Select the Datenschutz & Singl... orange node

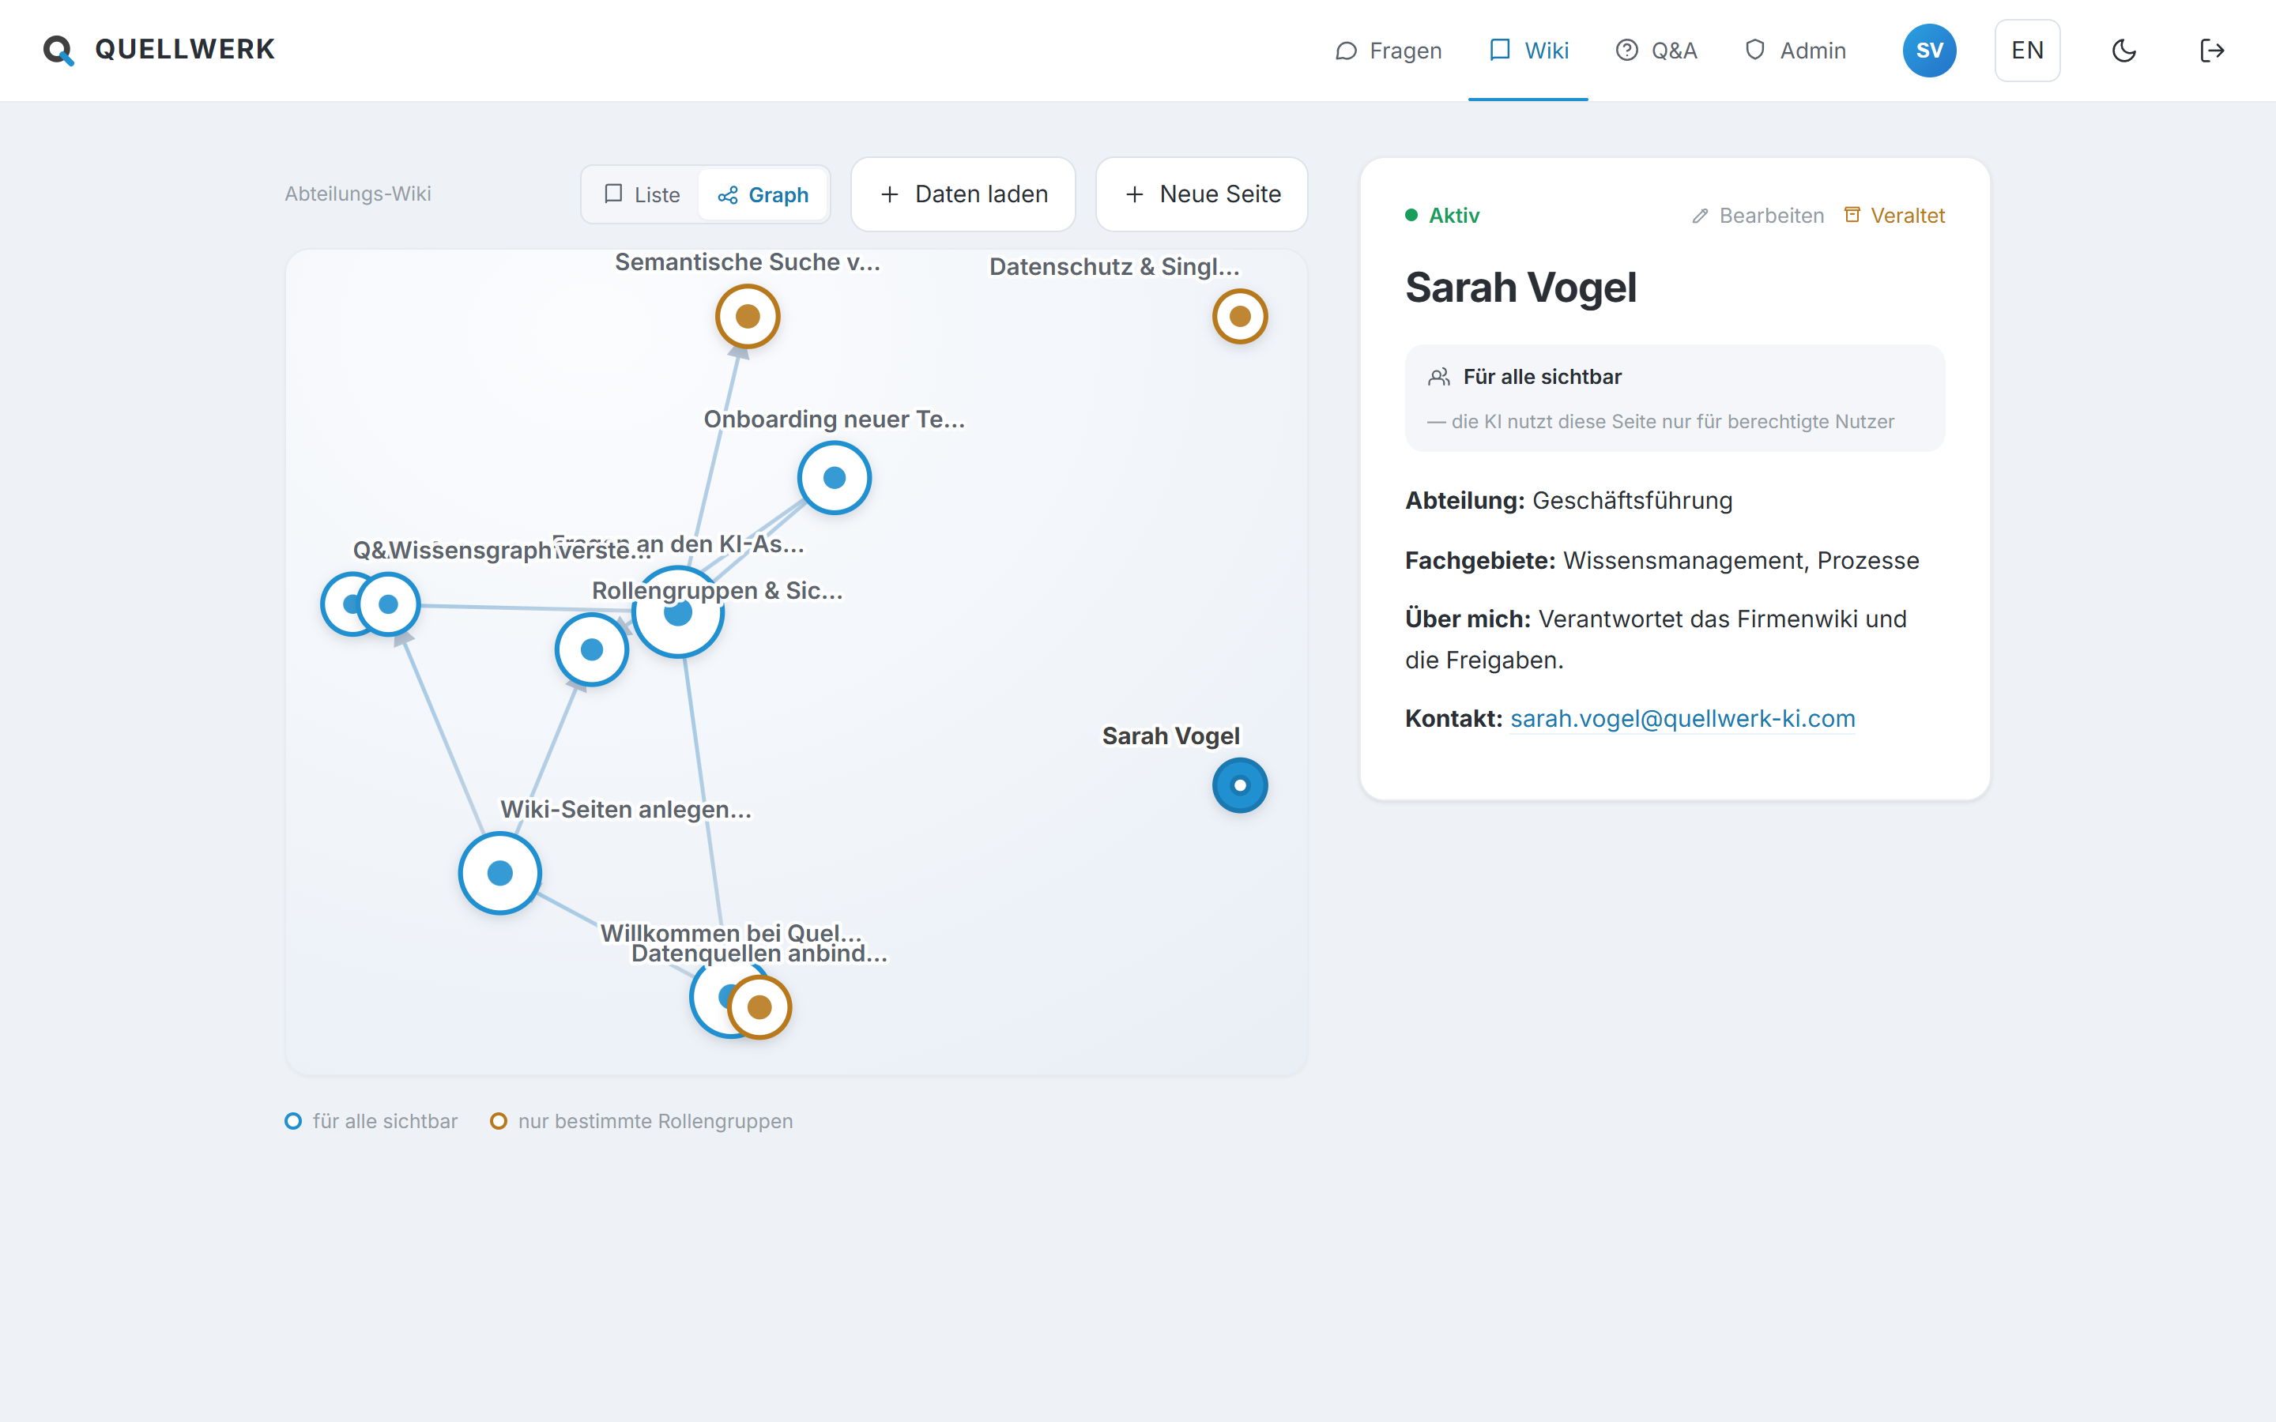tap(1240, 317)
